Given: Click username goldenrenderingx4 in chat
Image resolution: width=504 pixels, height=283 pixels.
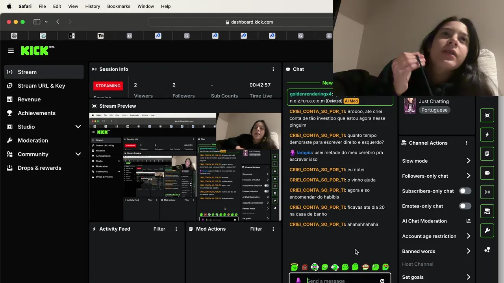Looking at the screenshot, I should (x=311, y=94).
